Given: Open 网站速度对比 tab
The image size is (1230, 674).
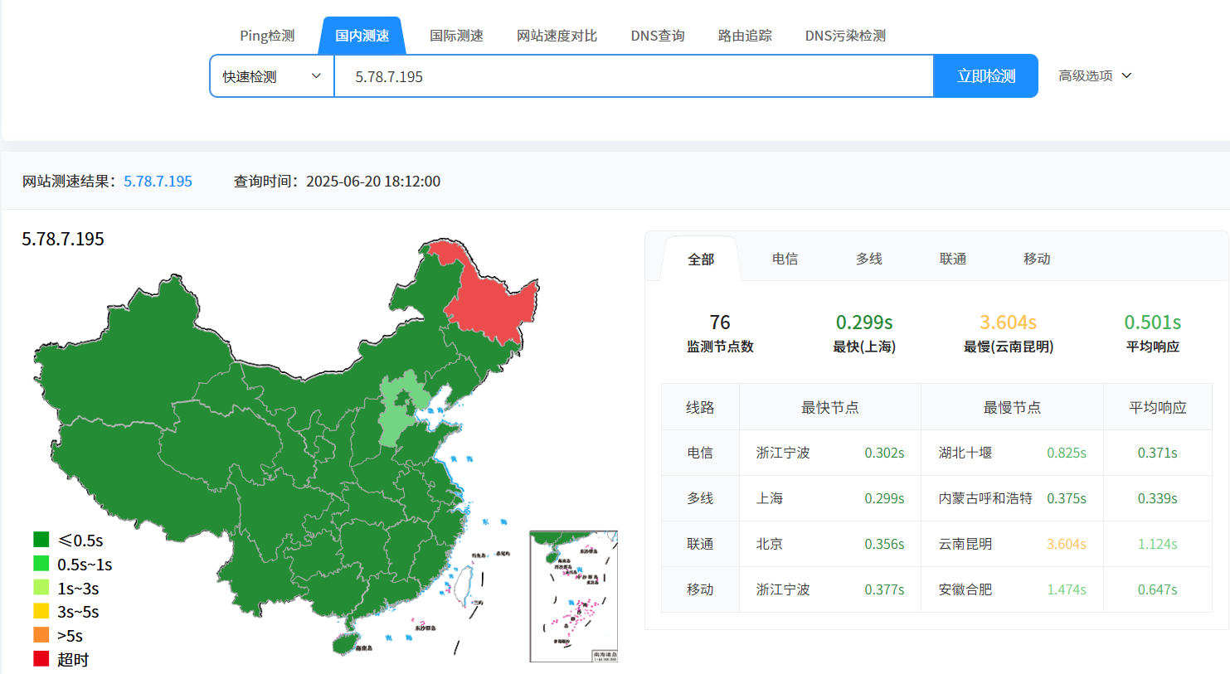Looking at the screenshot, I should coord(557,36).
